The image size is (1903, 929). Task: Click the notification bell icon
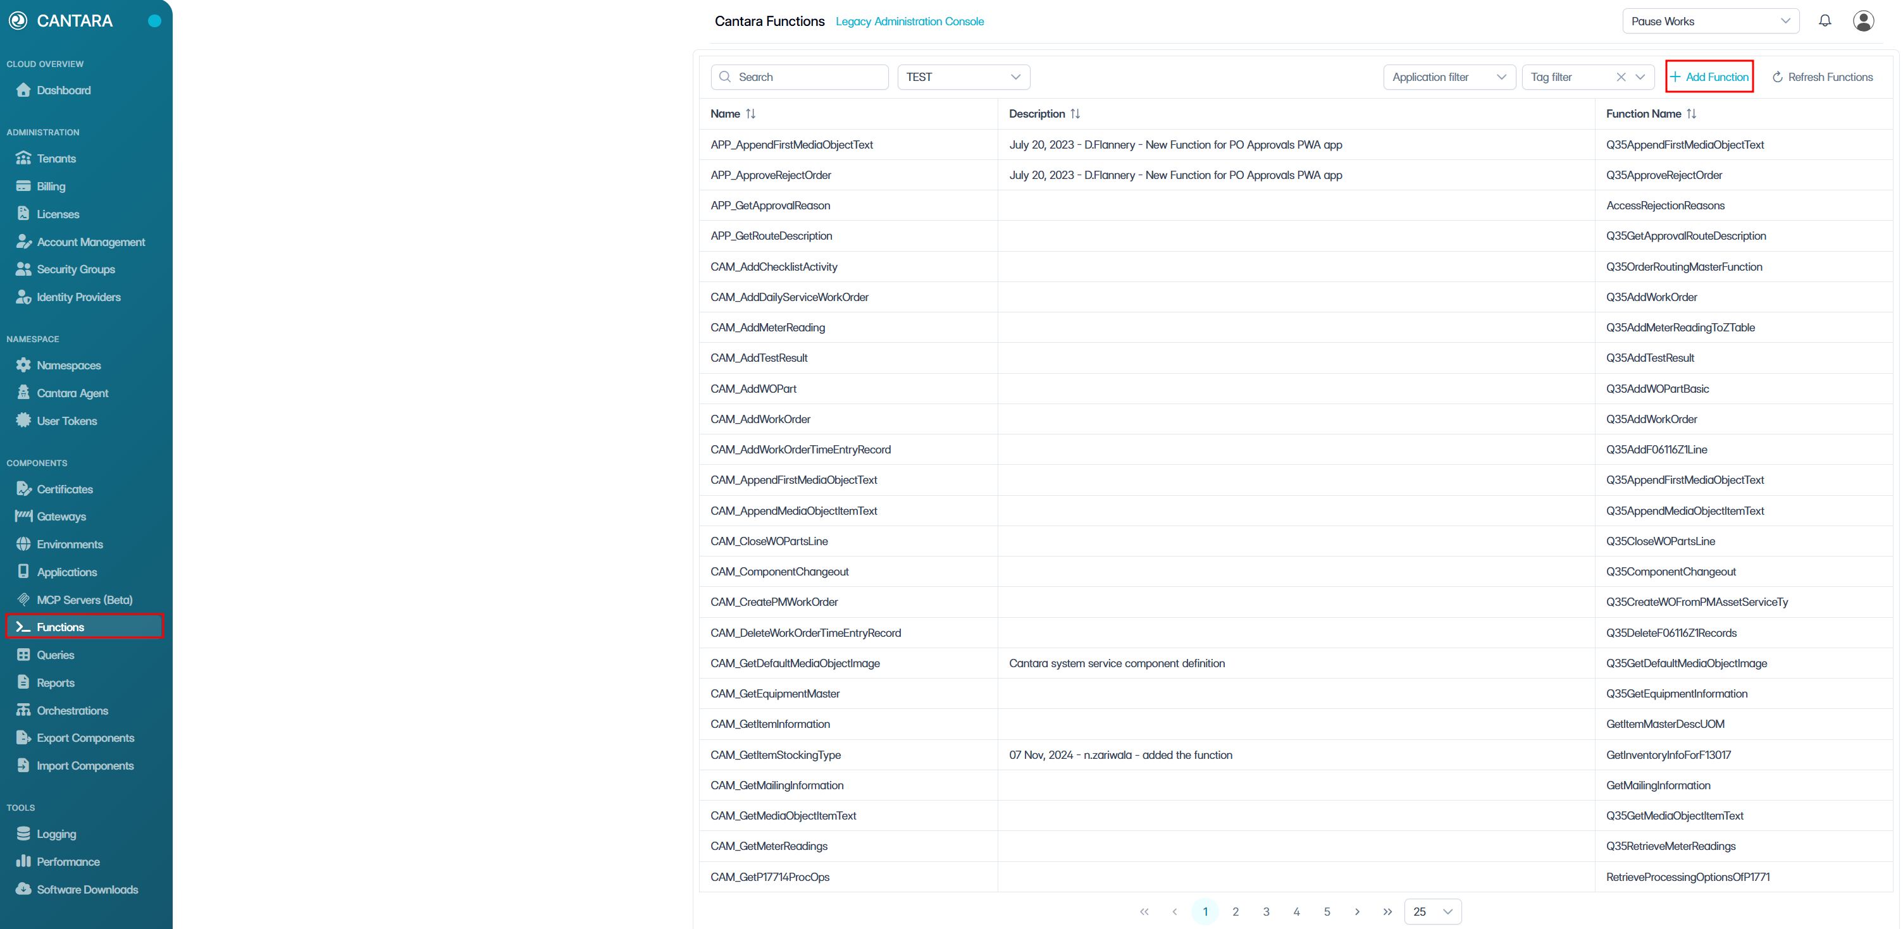click(1824, 21)
